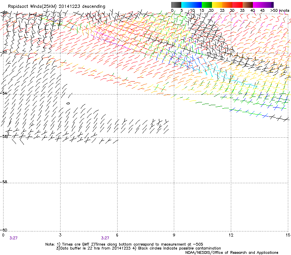
Task: Click the legend label '25'
Action: (x=222, y=11)
